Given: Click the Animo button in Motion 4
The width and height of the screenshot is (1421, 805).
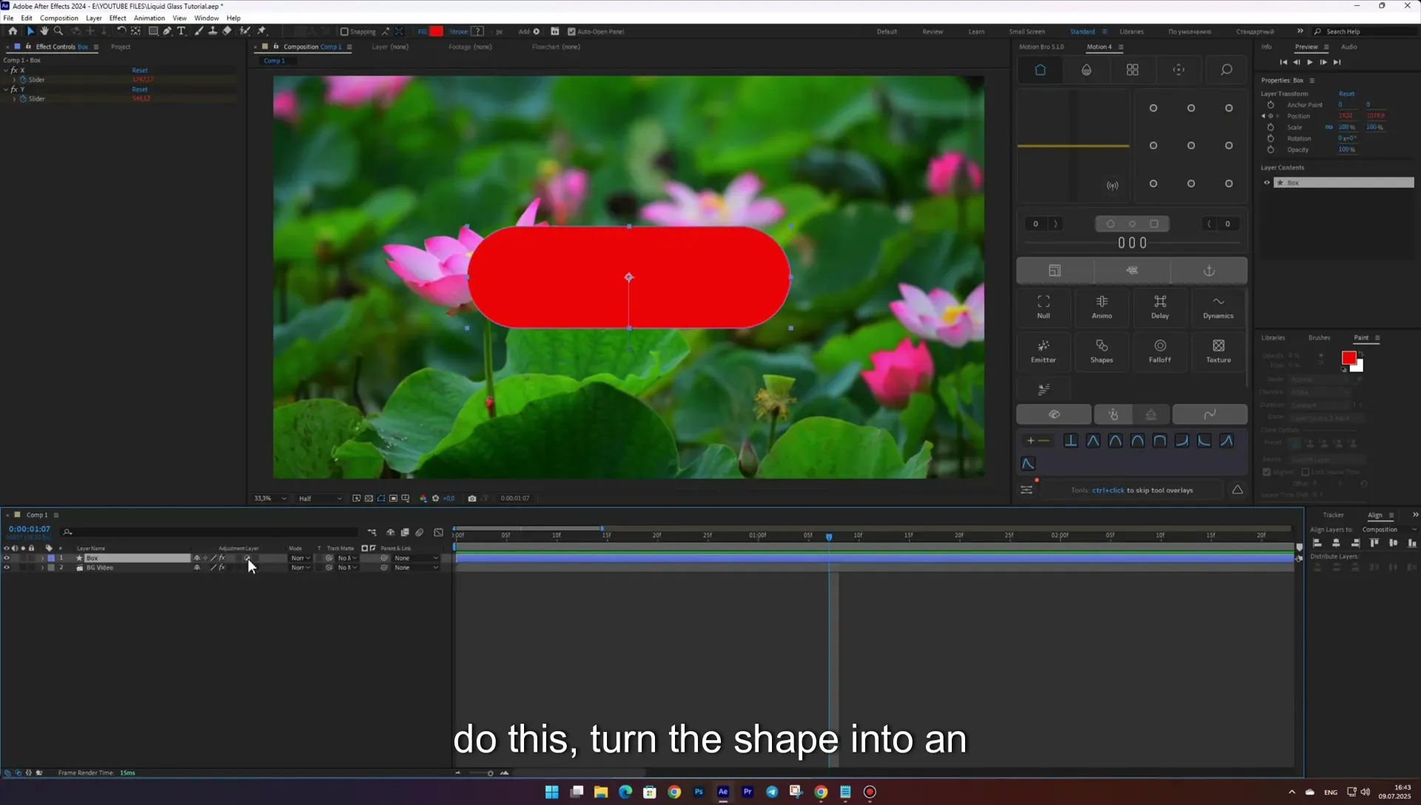Looking at the screenshot, I should pyautogui.click(x=1101, y=306).
